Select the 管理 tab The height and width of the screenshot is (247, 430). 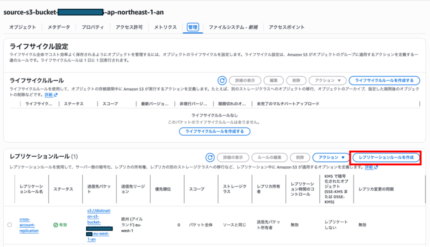click(192, 27)
